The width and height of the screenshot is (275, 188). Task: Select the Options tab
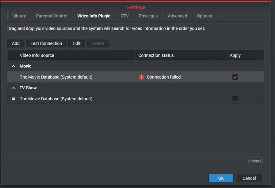coord(204,16)
